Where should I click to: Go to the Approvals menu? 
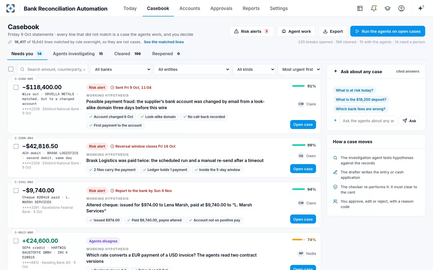pos(221,8)
